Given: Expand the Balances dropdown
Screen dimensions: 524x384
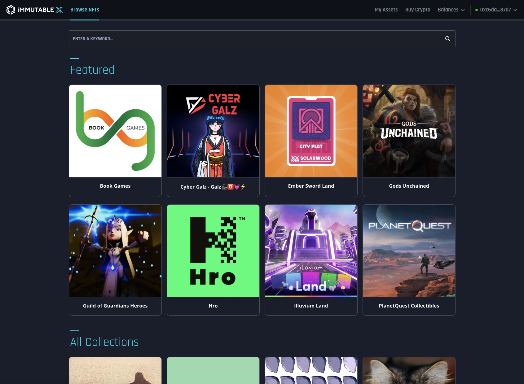Looking at the screenshot, I should coord(451,10).
